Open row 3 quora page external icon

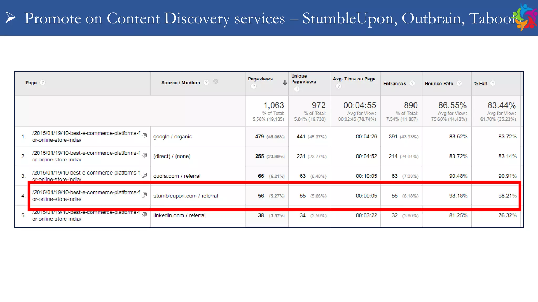[x=144, y=175]
